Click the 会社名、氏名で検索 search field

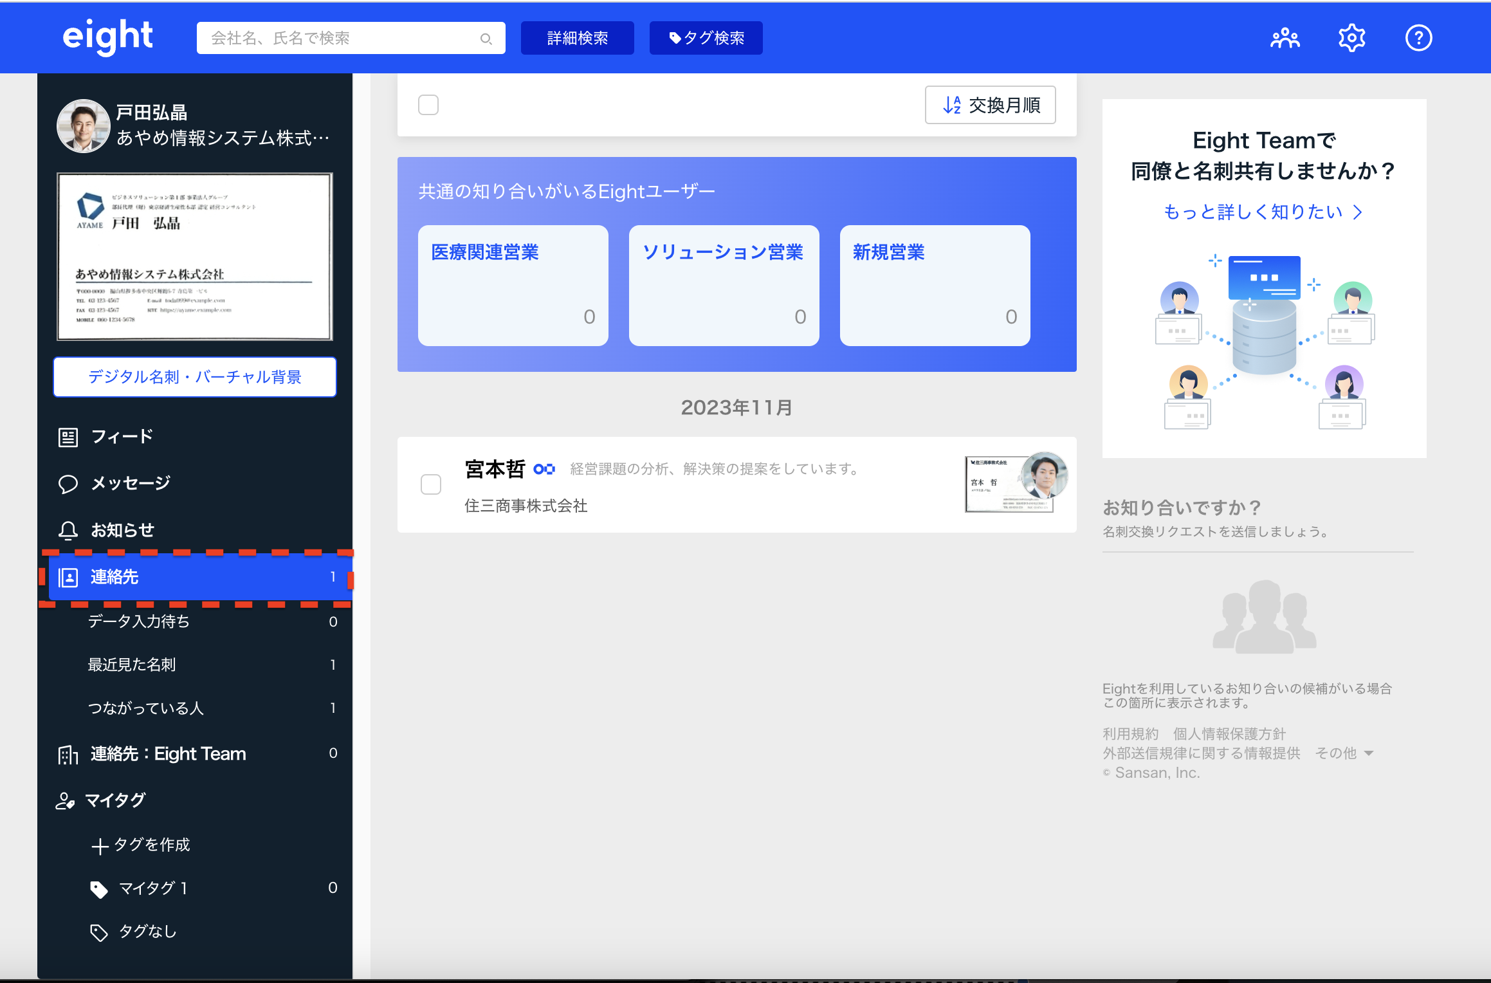pos(351,38)
